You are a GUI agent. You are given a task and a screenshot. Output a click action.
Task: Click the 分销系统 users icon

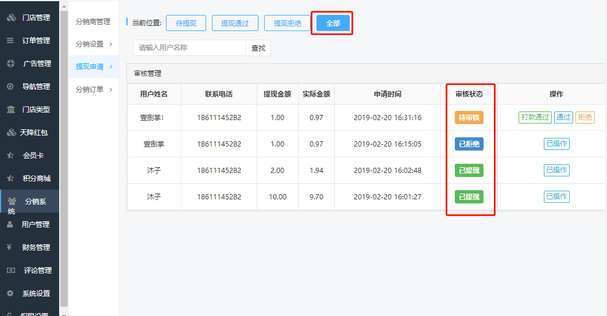(12, 201)
